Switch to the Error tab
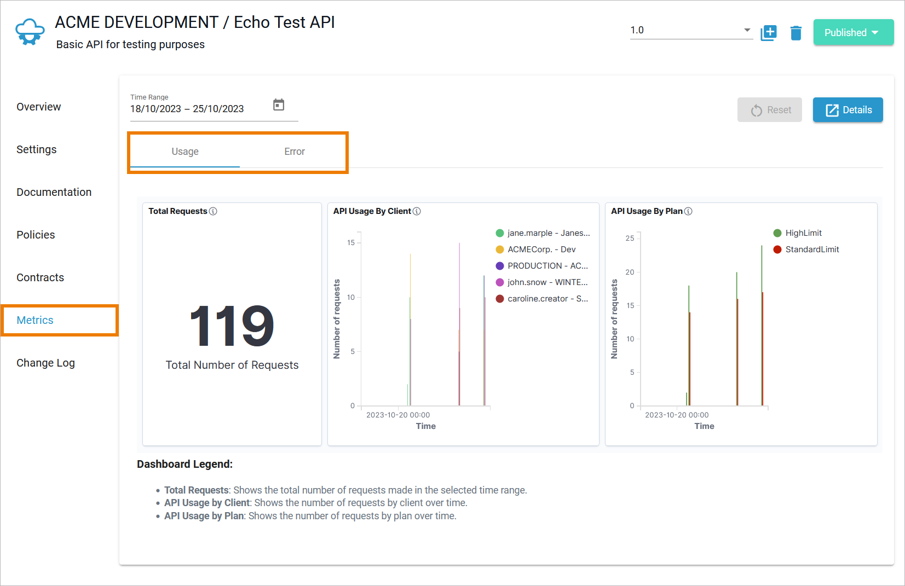This screenshot has width=905, height=586. point(294,152)
